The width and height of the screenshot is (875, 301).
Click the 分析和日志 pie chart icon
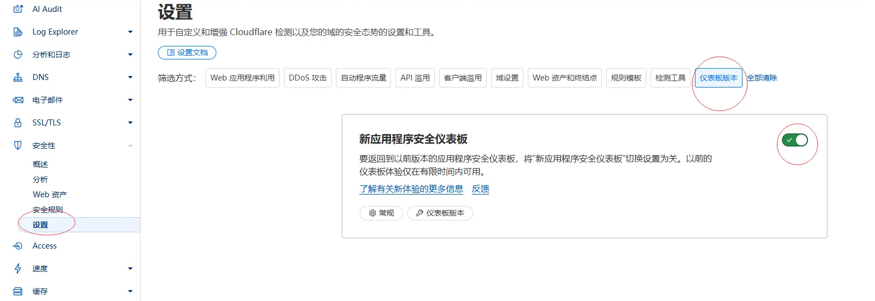(x=18, y=55)
